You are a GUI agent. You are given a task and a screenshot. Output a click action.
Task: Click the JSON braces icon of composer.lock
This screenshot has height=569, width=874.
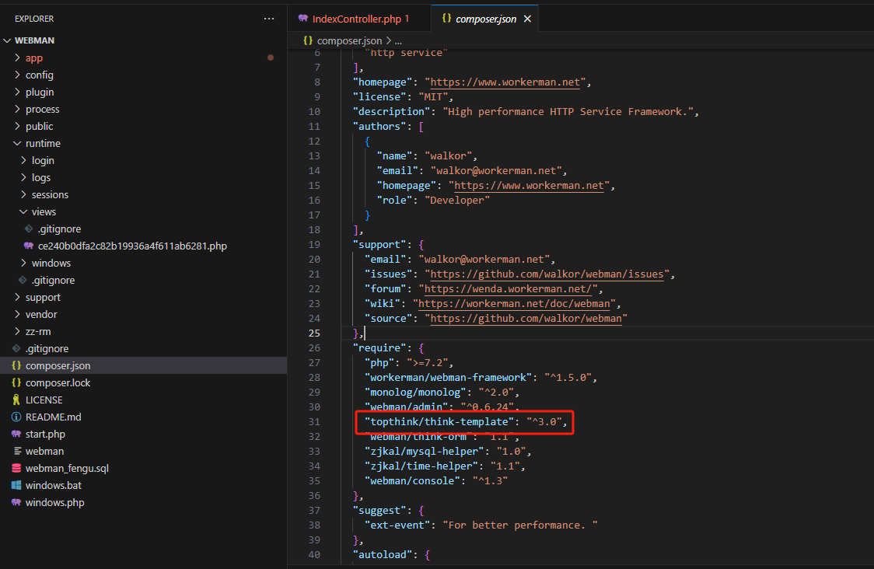pyautogui.click(x=16, y=382)
